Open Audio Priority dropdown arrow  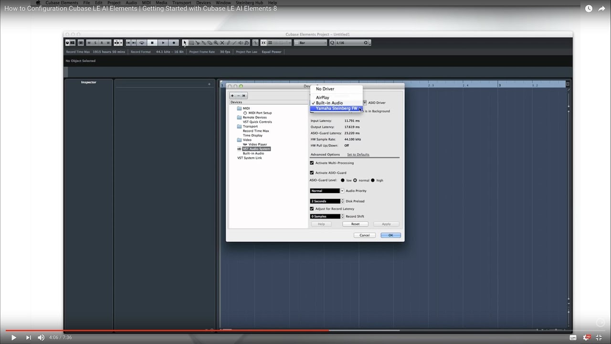pyautogui.click(x=342, y=191)
